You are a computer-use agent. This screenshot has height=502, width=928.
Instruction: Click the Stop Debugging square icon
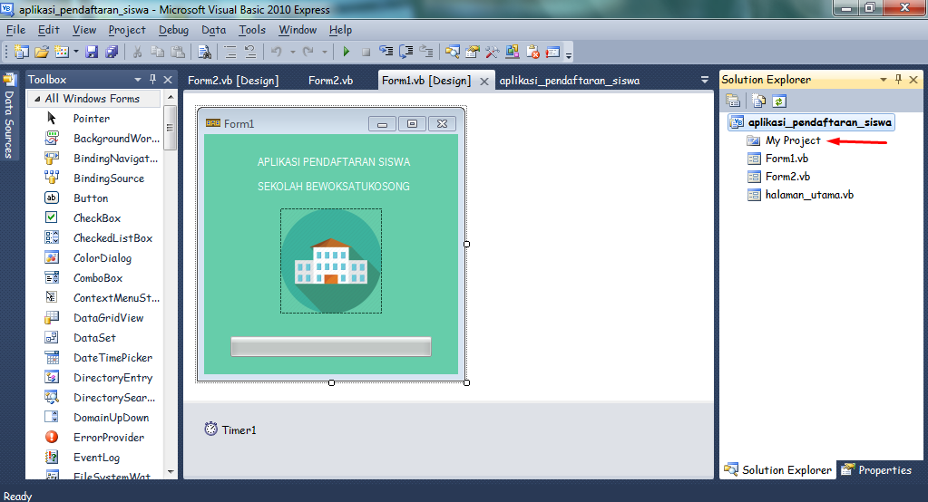tap(366, 52)
